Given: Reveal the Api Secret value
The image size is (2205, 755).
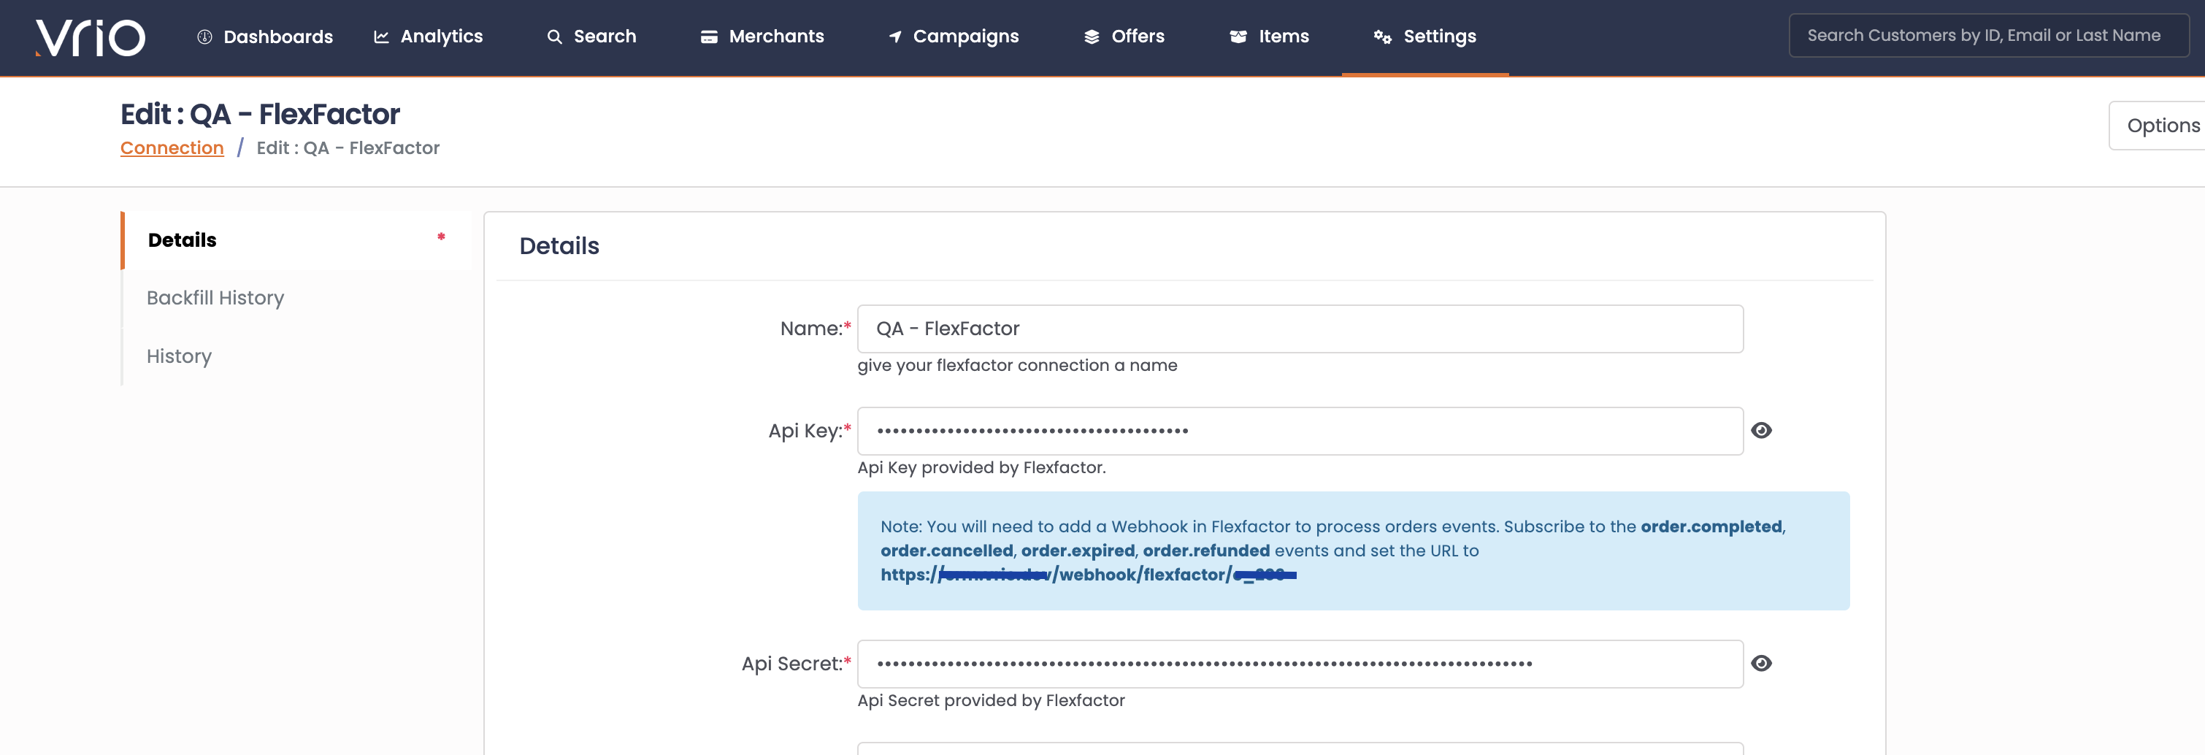Looking at the screenshot, I should coord(1761,664).
